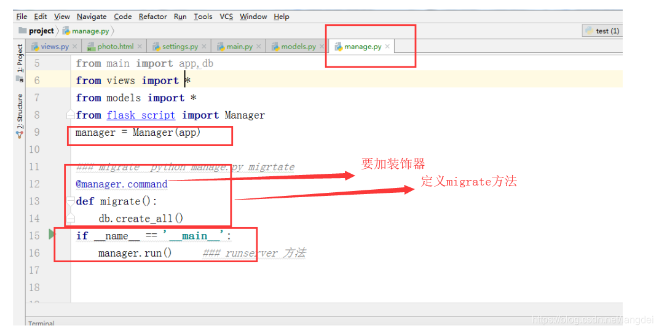Image resolution: width=659 pixels, height=331 pixels.
Task: Click 'from main import app, db' line
Action: tap(144, 63)
